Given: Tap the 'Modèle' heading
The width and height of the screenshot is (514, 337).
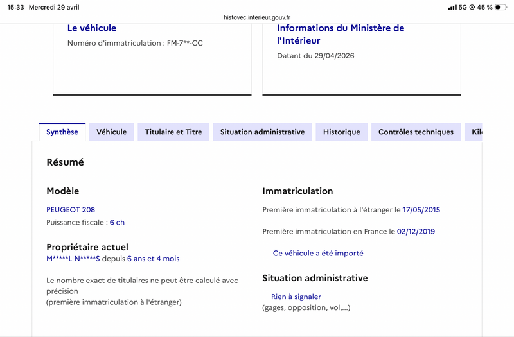Looking at the screenshot, I should pos(62,191).
